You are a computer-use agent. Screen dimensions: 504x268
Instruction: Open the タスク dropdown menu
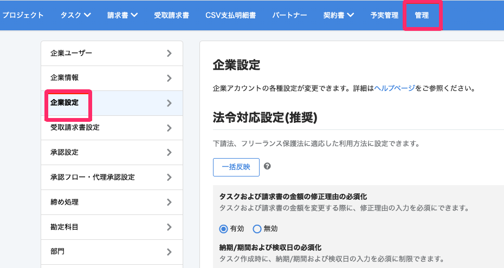point(75,15)
